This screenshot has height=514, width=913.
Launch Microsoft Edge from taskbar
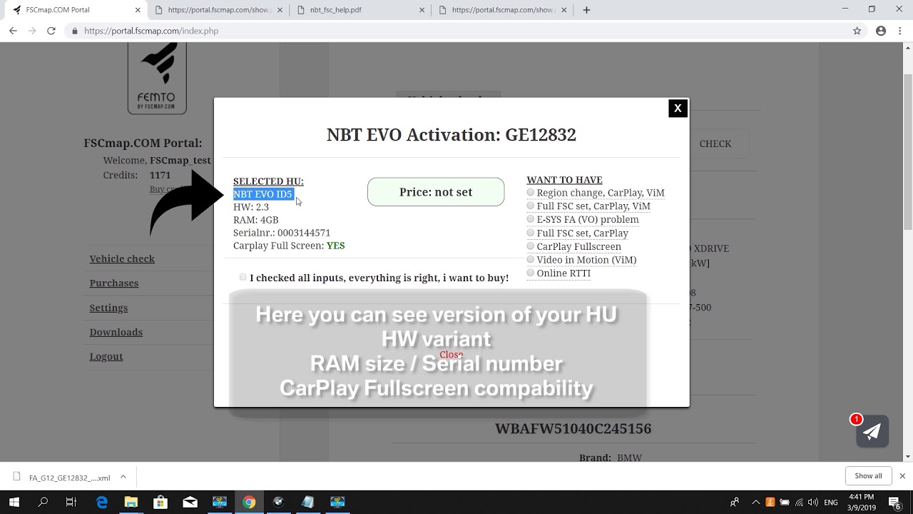(x=101, y=502)
